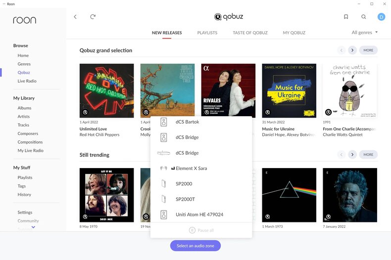Show next Qobuz grand selection albums

tap(352, 50)
